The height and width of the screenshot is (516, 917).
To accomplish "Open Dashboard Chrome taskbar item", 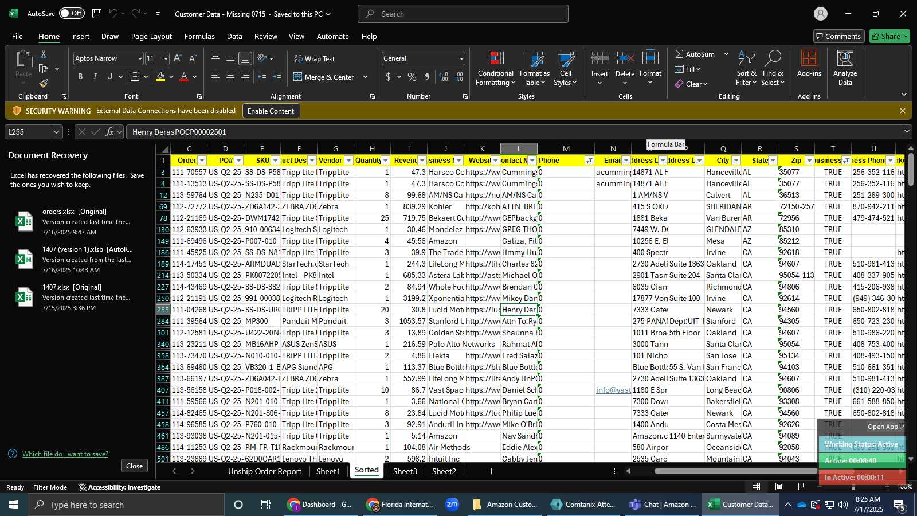I will tap(320, 505).
